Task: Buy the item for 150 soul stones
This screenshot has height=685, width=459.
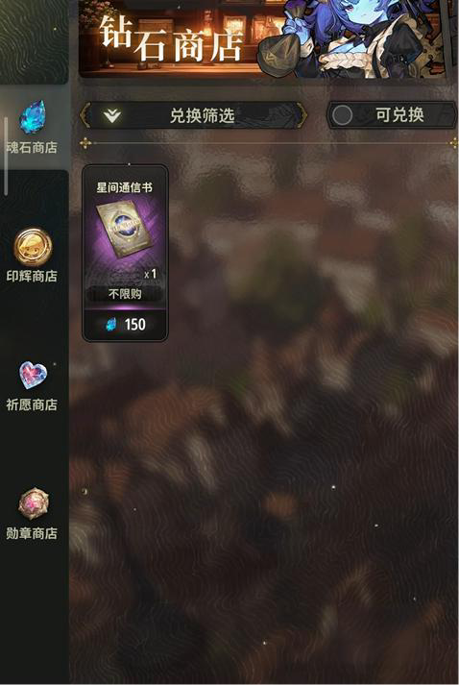Action: (126, 324)
